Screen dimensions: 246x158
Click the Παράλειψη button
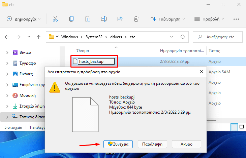152,144
